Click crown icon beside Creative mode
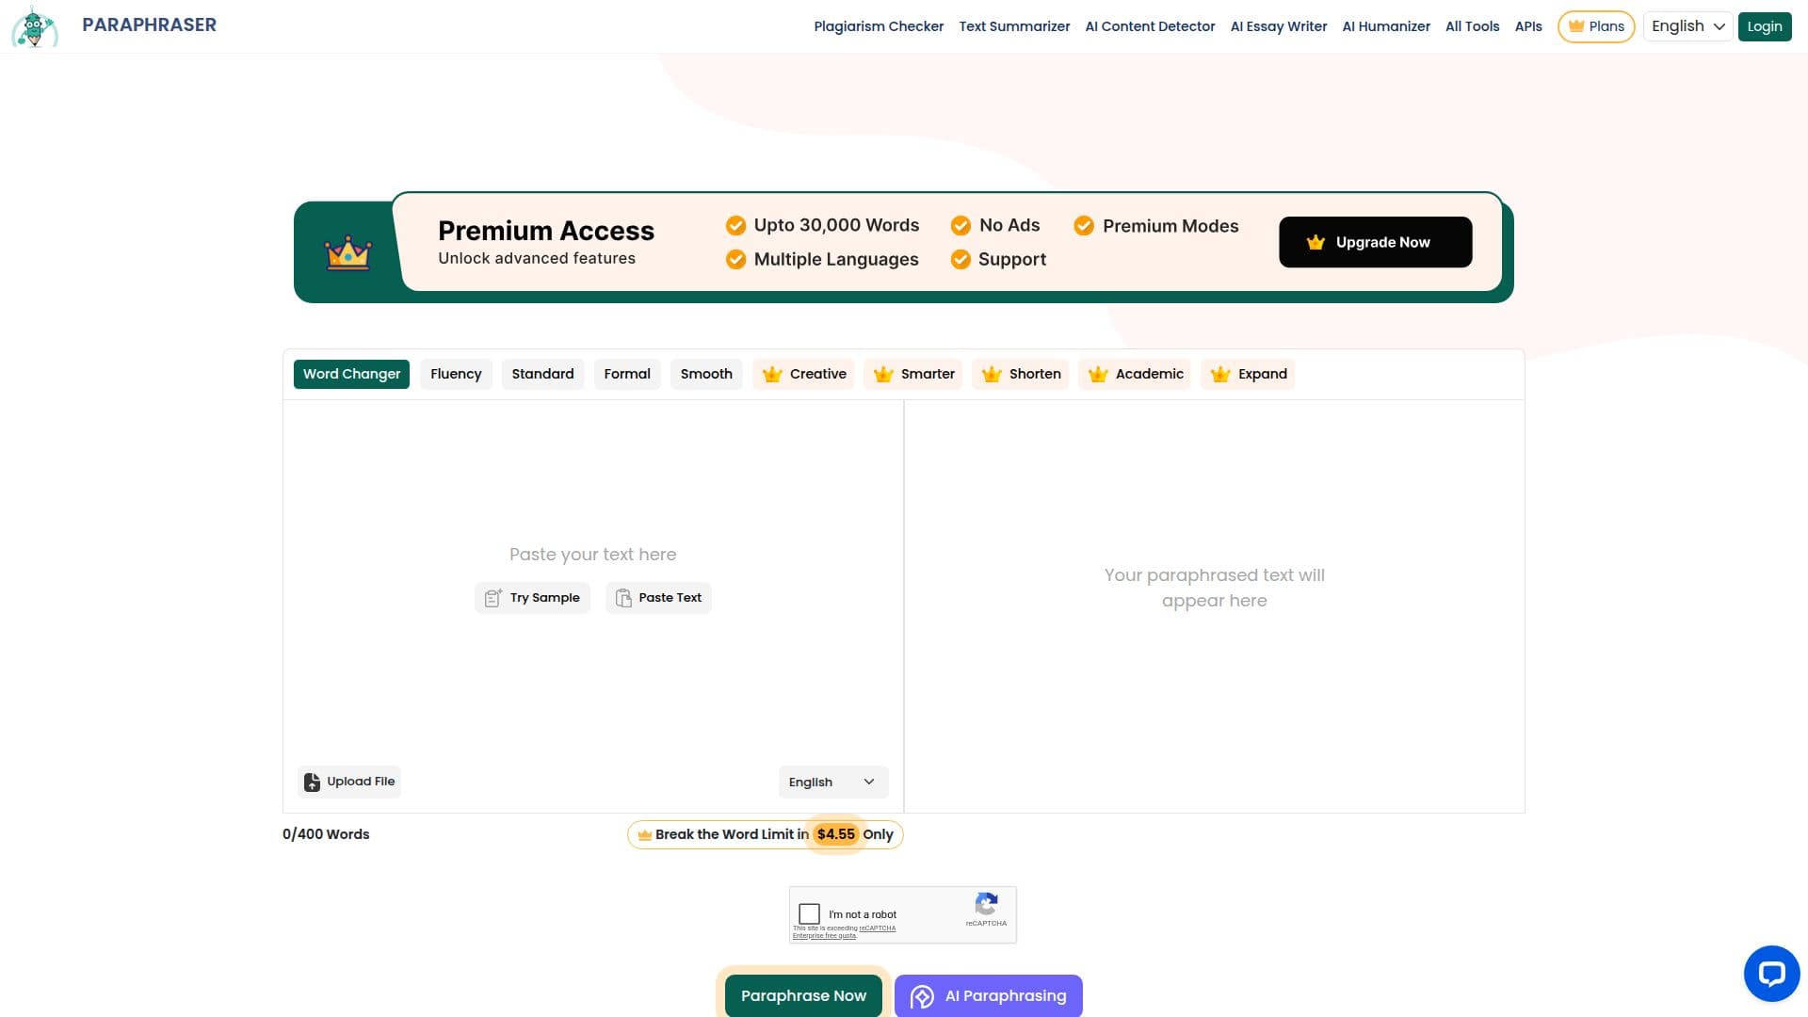 point(772,374)
